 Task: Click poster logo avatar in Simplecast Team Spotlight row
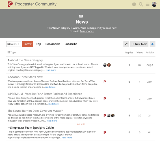click(x=105, y=132)
